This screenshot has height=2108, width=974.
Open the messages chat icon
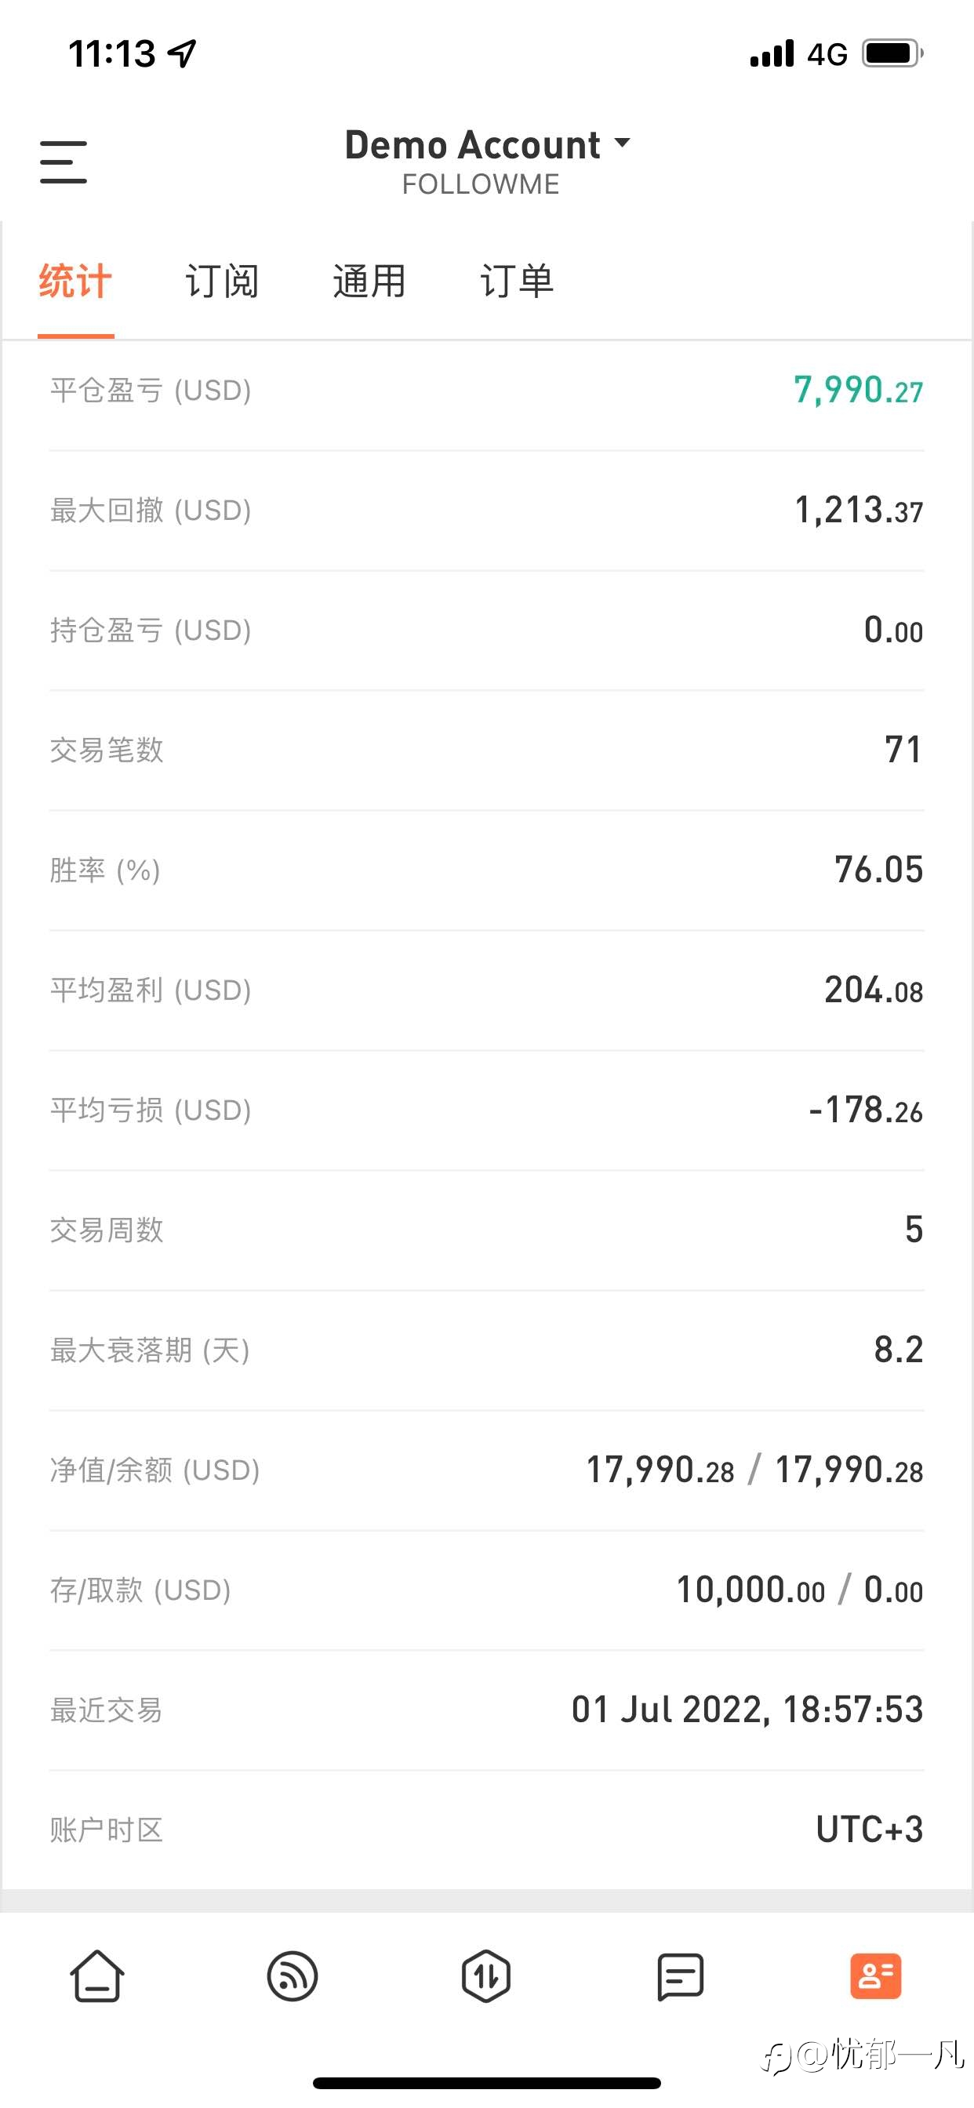pos(680,1976)
